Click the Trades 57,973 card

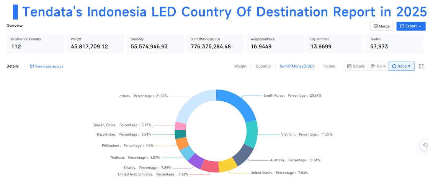tap(395, 44)
